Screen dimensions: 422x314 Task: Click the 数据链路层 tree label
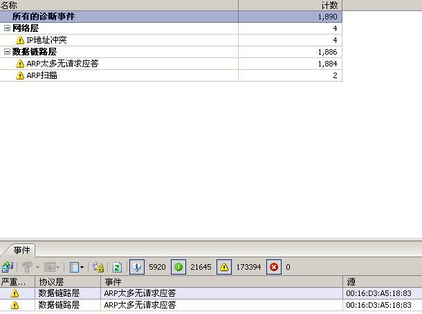coord(35,52)
